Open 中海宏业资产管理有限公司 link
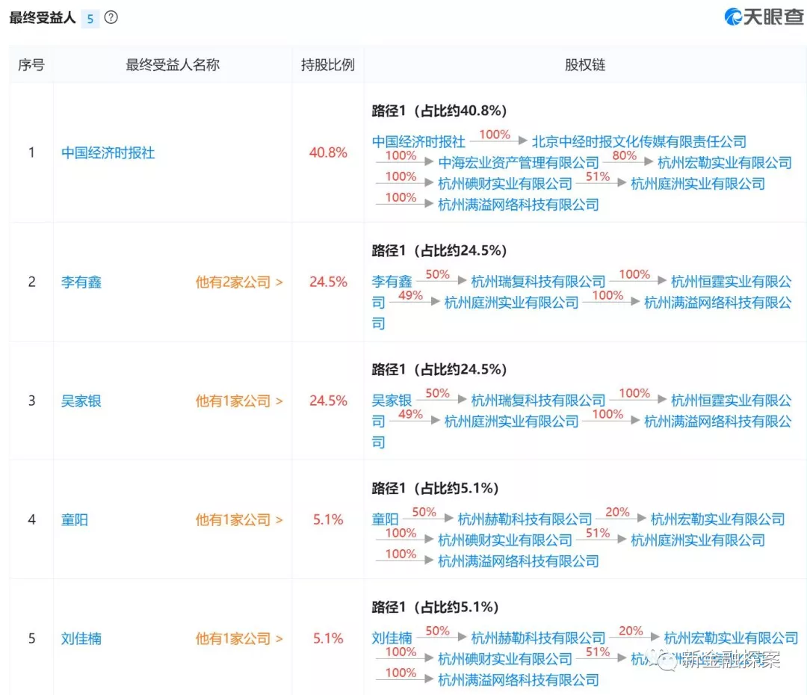The width and height of the screenshot is (807, 695). [x=519, y=163]
